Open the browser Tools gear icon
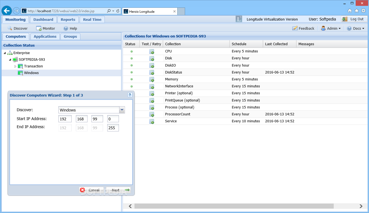The width and height of the screenshot is (369, 213). click(x=363, y=11)
